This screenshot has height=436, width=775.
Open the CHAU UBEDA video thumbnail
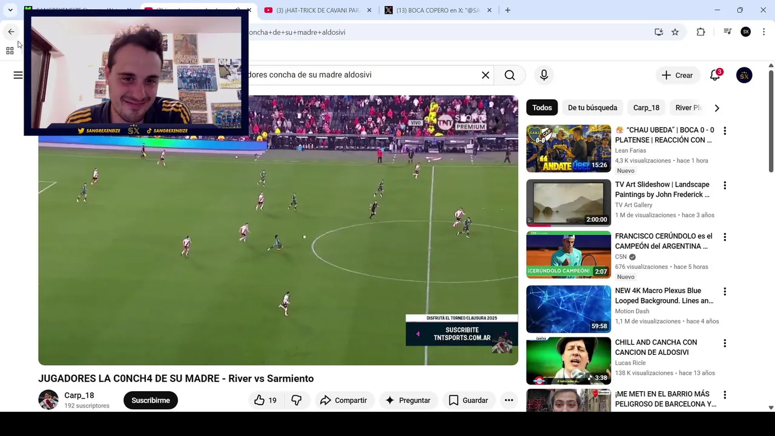[x=569, y=148]
